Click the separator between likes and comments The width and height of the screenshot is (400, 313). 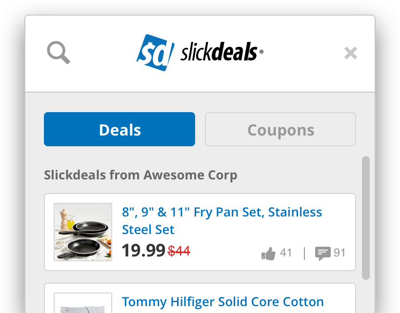pos(304,253)
